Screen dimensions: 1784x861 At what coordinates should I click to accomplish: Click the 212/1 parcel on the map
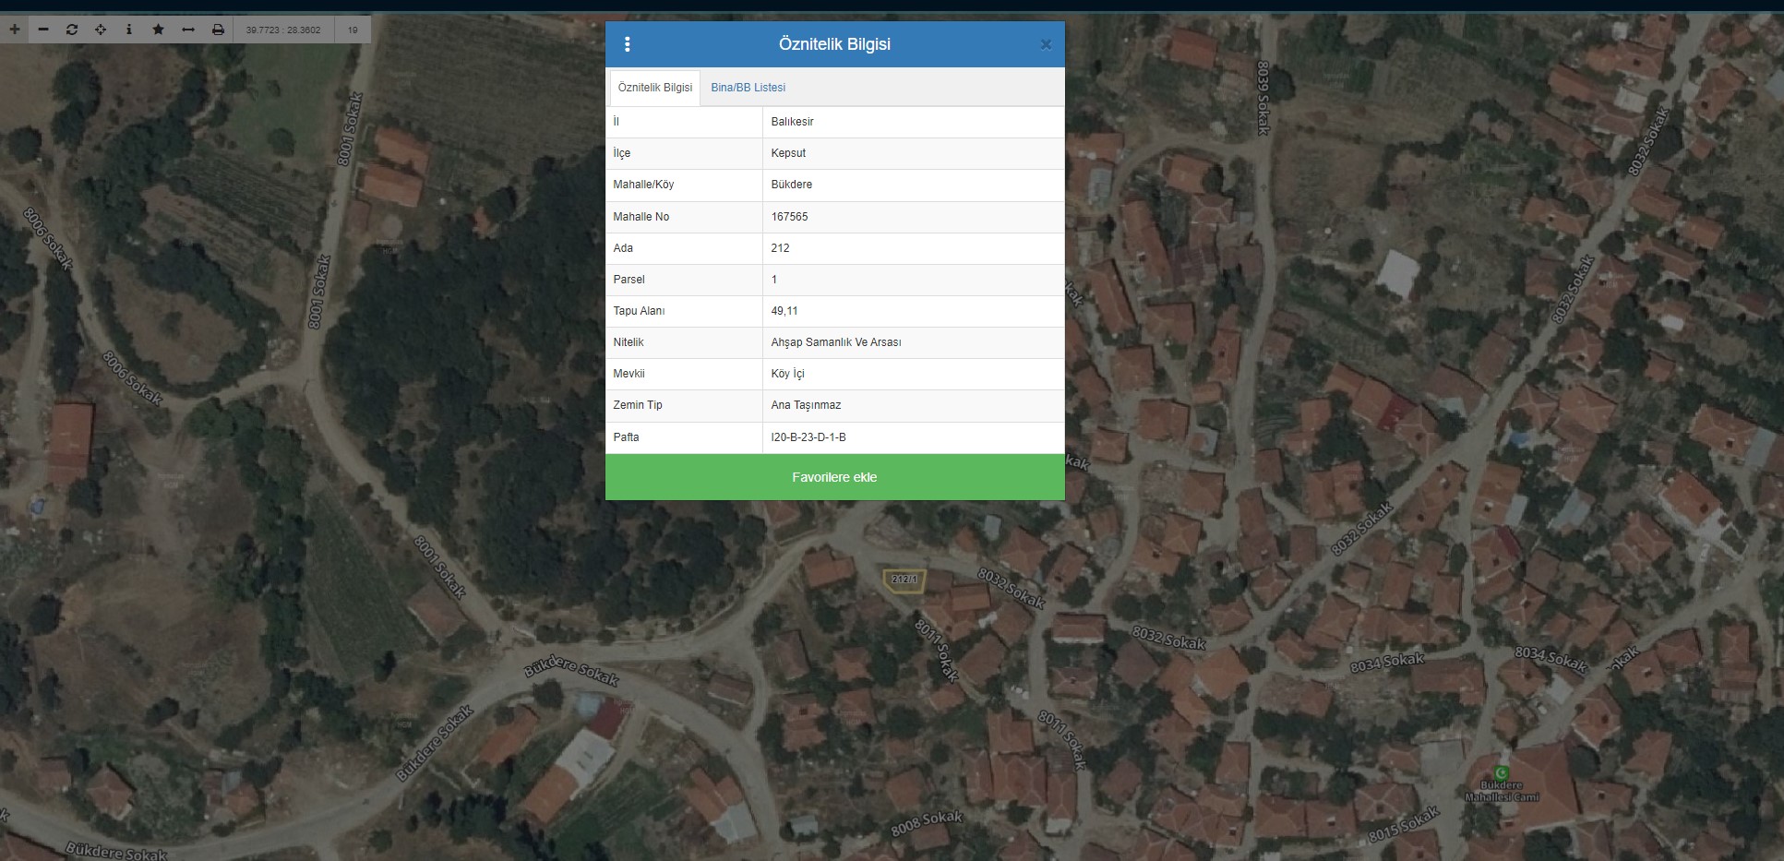coord(904,580)
